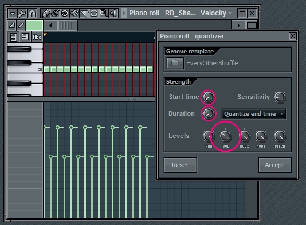Click the splitter handle above the velocity pane
Image resolution: width=306 pixels, height=225 pixels.
(x=133, y=99)
